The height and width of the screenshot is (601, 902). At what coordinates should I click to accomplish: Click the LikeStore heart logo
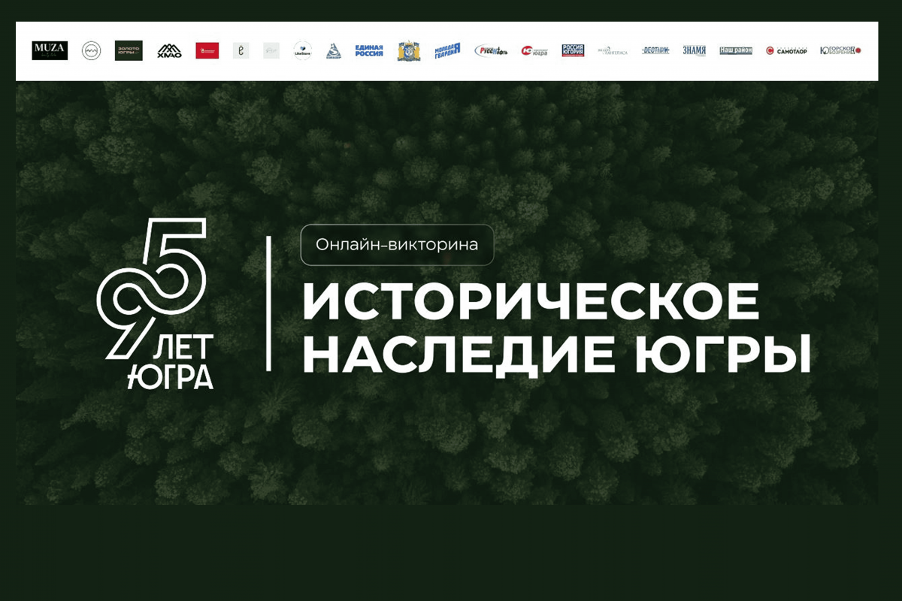[x=301, y=51]
